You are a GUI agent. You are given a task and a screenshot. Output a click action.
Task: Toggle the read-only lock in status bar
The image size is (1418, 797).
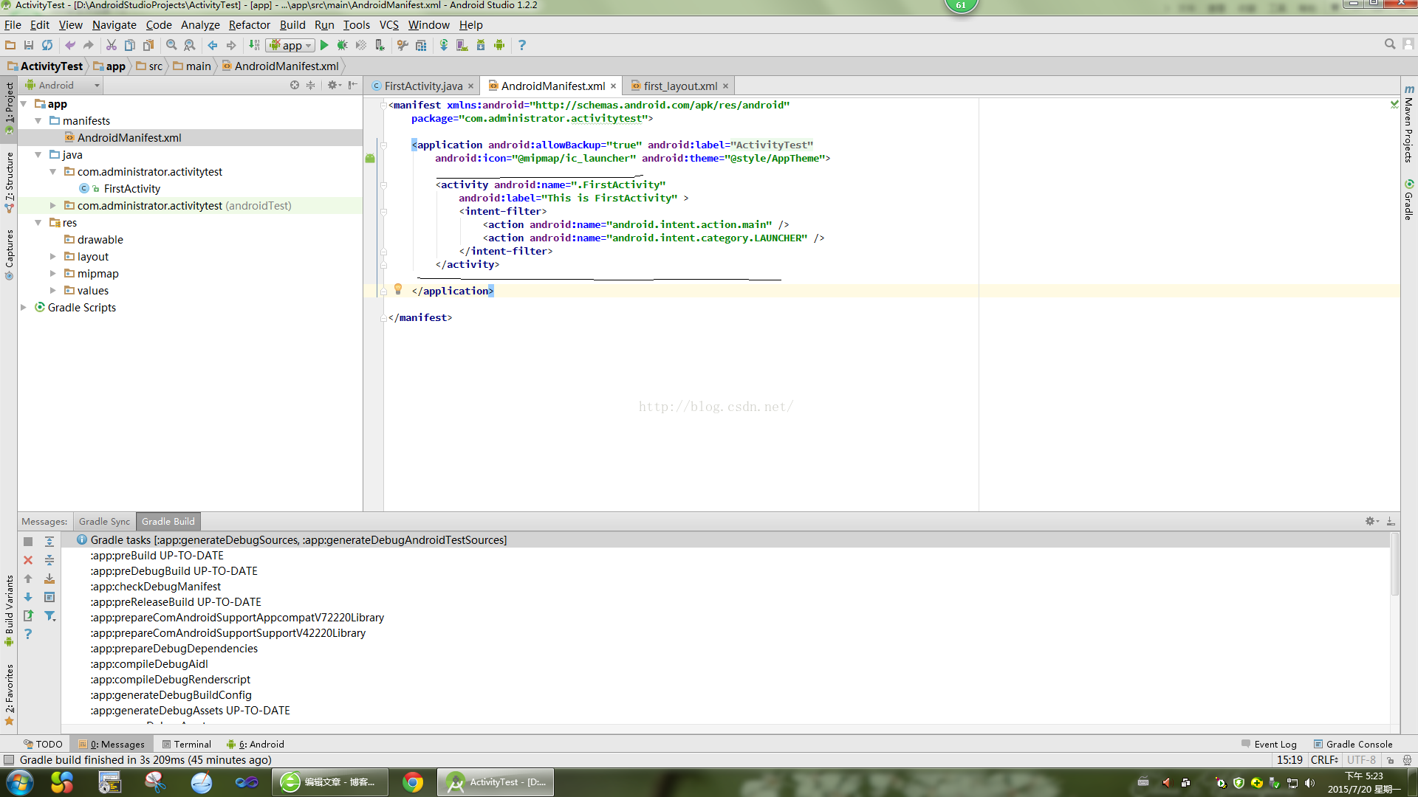[x=1390, y=759]
